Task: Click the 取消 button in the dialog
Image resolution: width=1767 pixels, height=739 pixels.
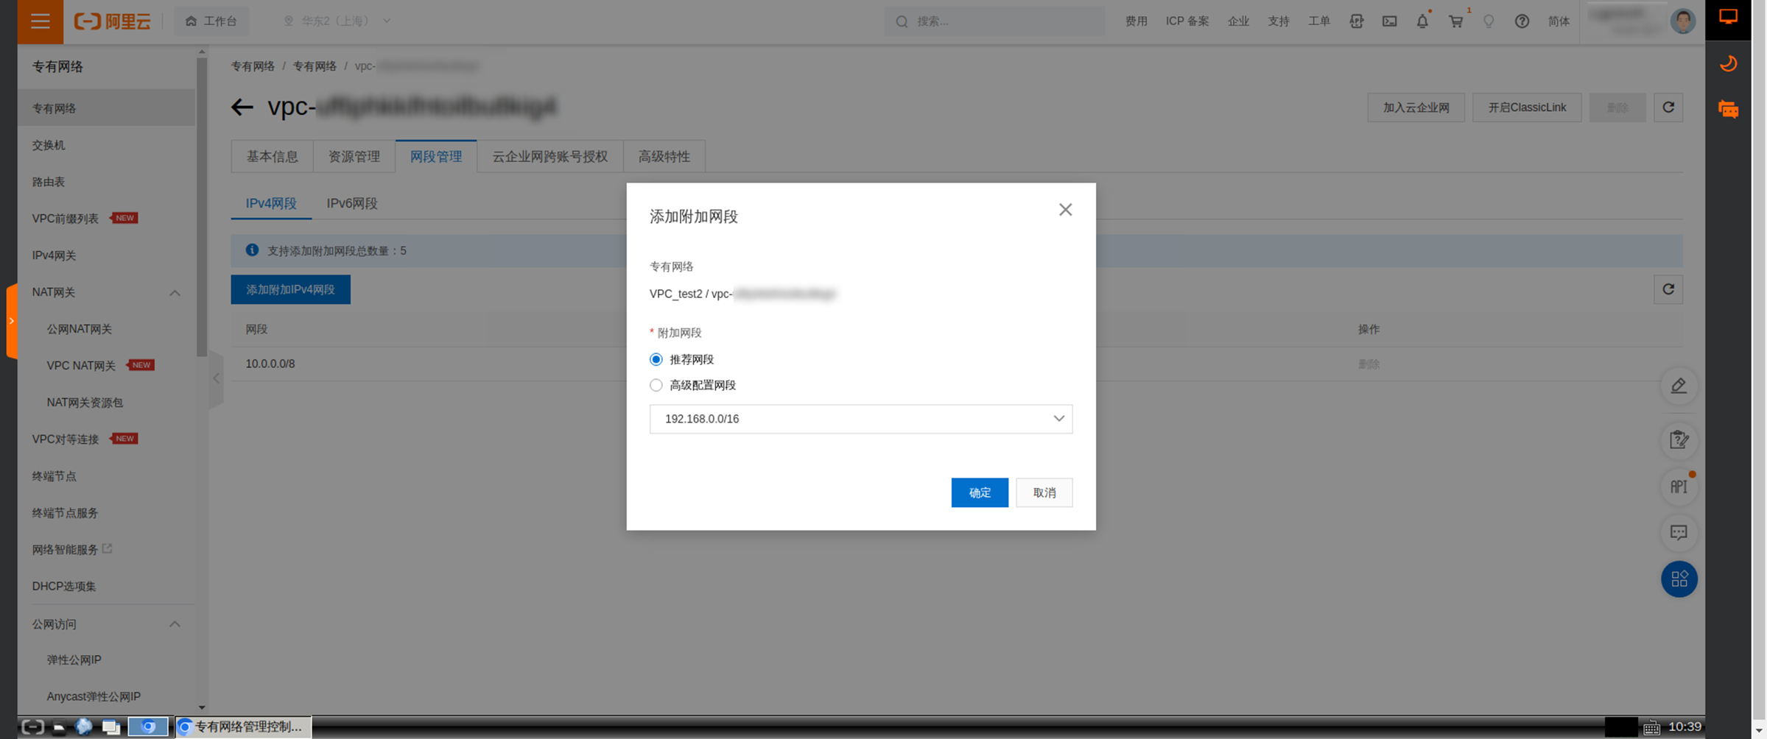Action: click(1044, 492)
